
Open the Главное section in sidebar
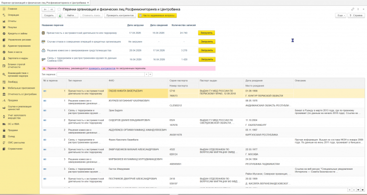pyautogui.click(x=12, y=9)
